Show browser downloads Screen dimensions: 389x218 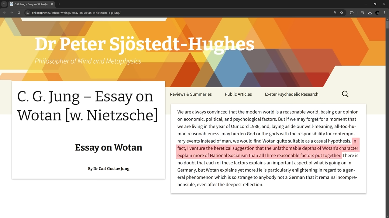click(370, 13)
